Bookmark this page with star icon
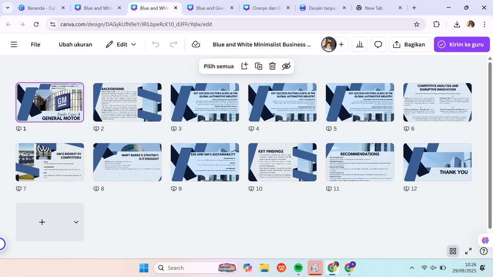Image resolution: width=493 pixels, height=277 pixels. (416, 24)
